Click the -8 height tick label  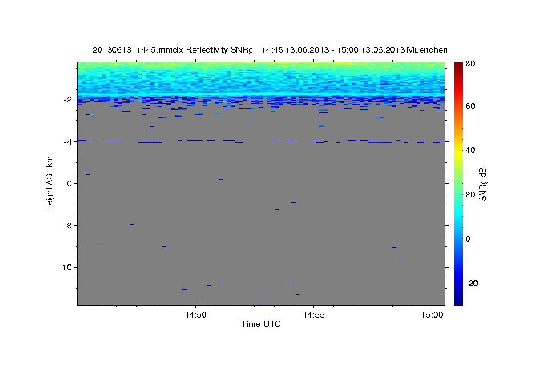pyautogui.click(x=67, y=226)
